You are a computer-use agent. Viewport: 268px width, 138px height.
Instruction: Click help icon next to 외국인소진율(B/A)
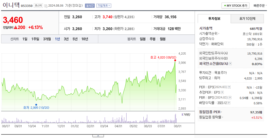coord(230,64)
